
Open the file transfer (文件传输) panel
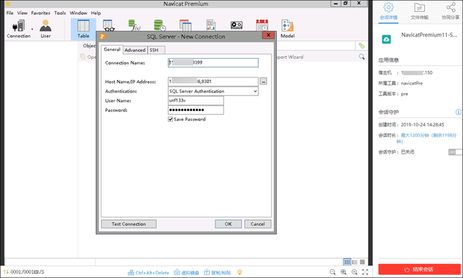tap(419, 11)
